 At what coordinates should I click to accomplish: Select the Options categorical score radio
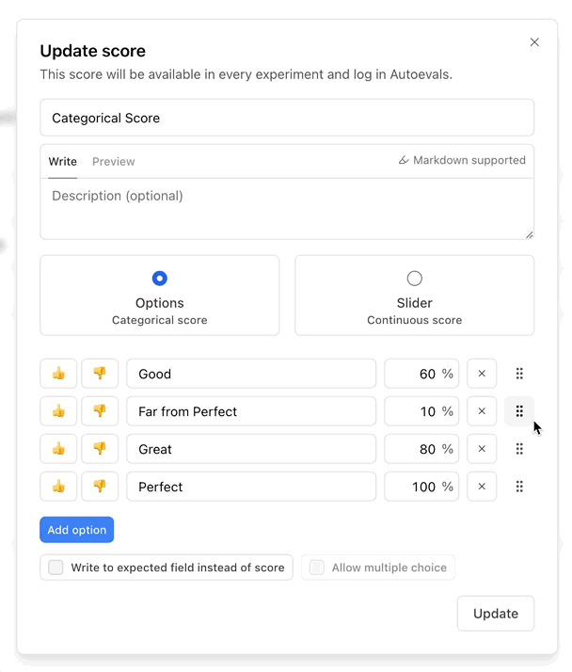pyautogui.click(x=160, y=279)
